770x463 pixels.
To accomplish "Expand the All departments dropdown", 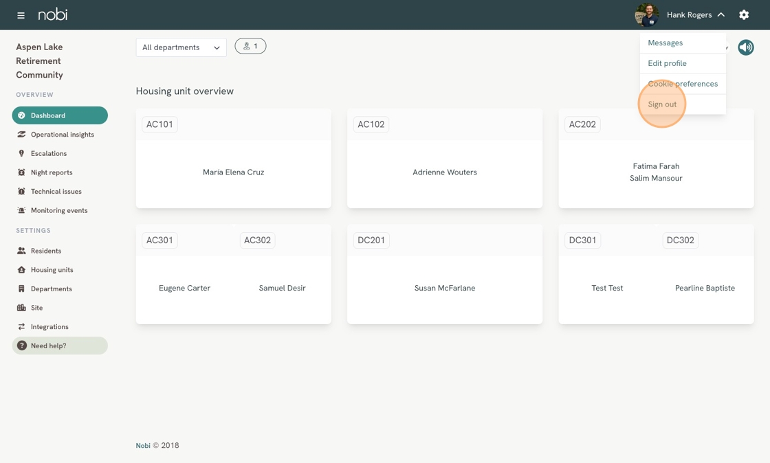I will click(181, 47).
